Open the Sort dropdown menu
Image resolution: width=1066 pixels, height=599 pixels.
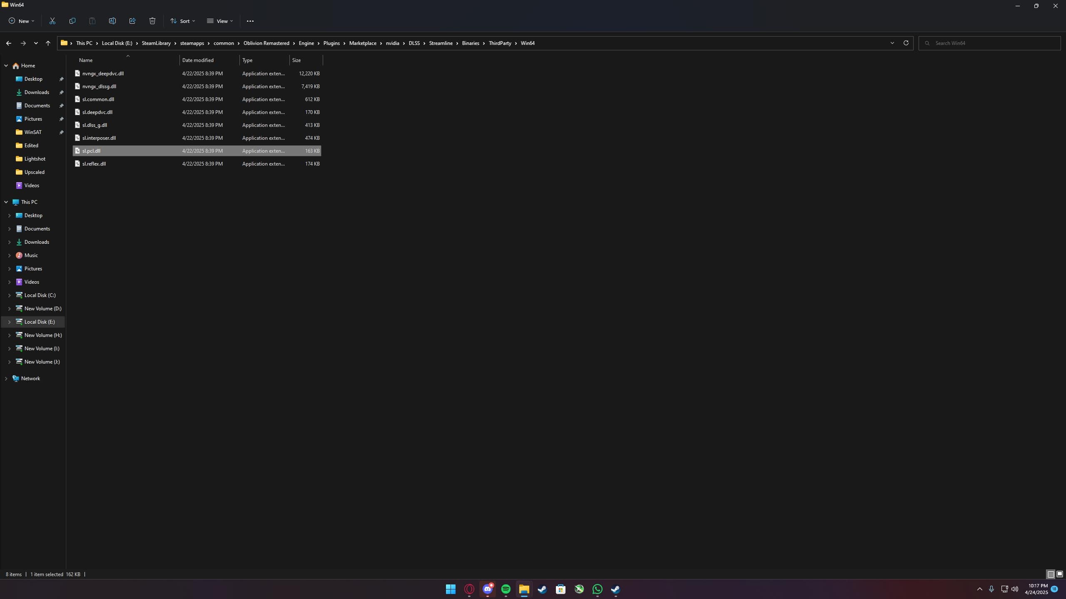[x=182, y=21]
